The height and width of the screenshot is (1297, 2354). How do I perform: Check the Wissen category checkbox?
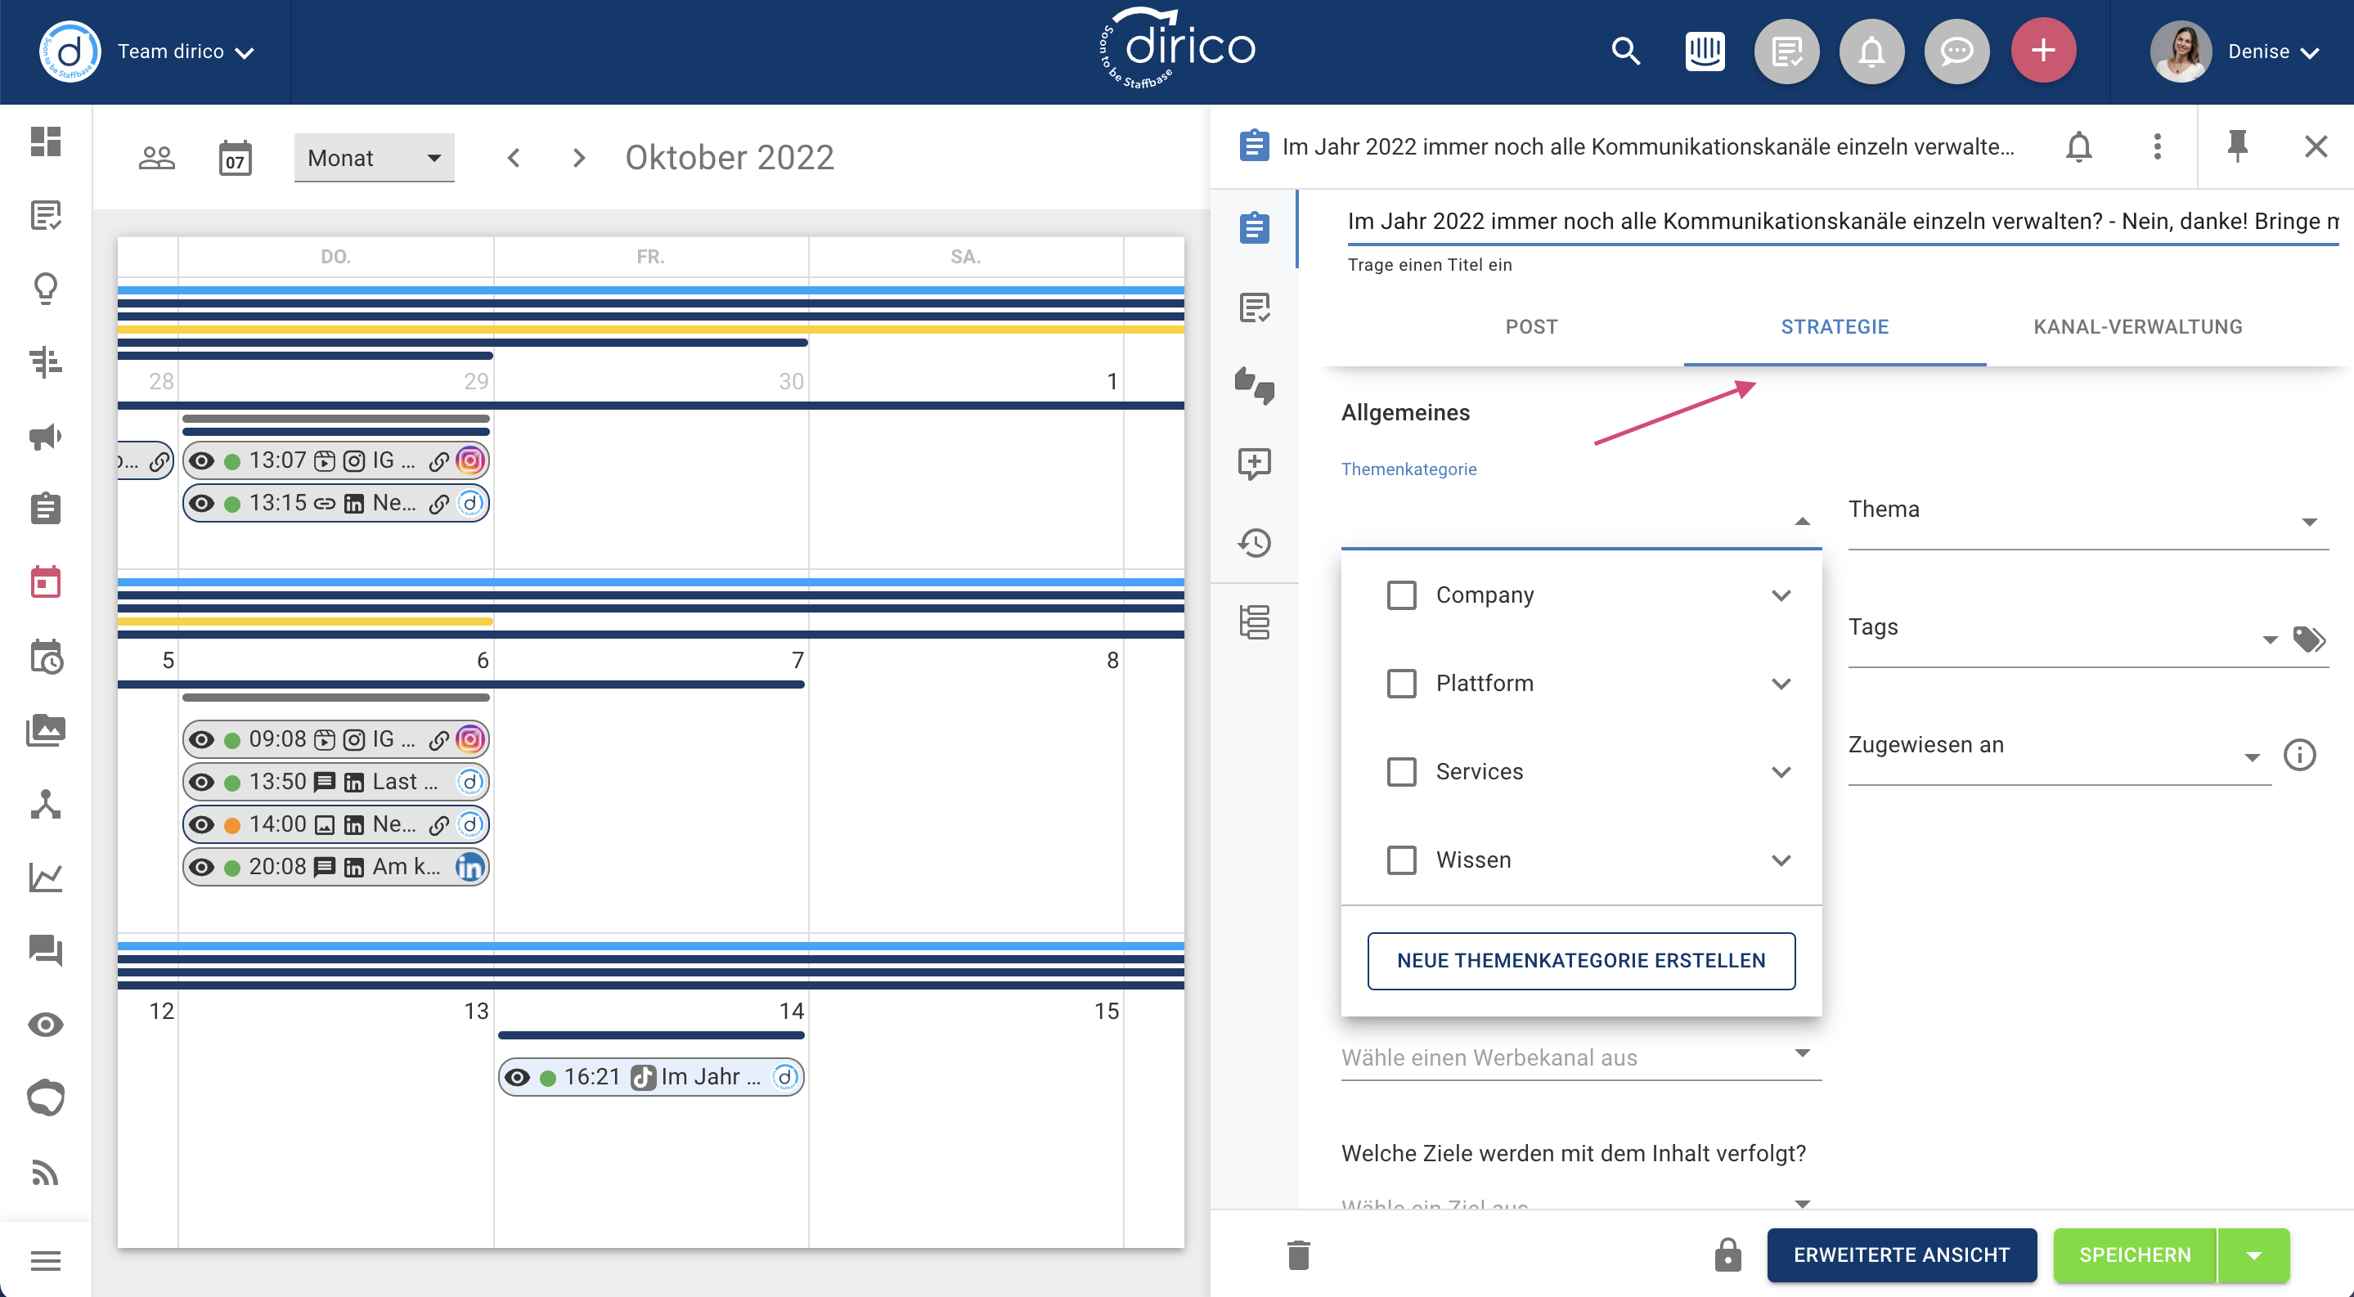click(1401, 860)
